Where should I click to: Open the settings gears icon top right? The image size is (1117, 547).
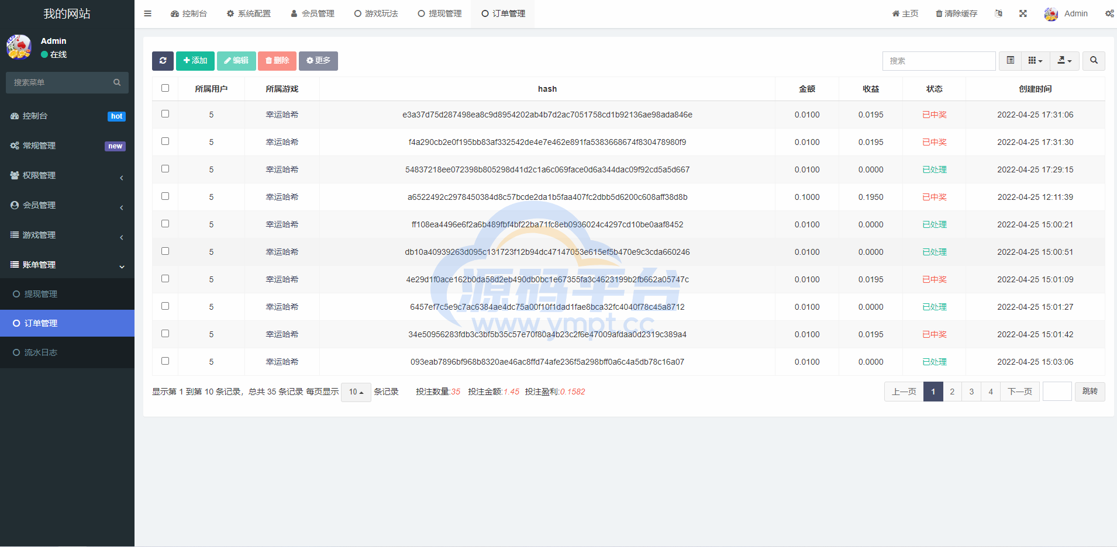(1109, 13)
